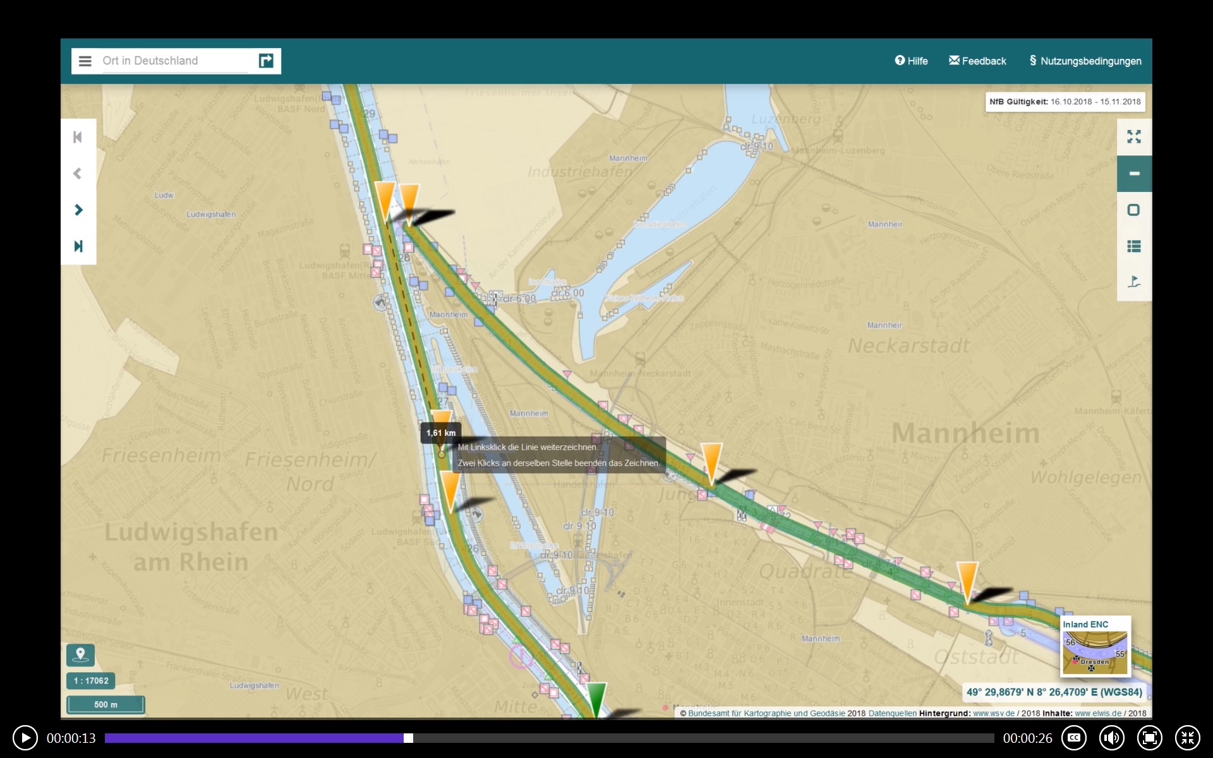
Task: Open the Feedback link
Action: [x=977, y=61]
